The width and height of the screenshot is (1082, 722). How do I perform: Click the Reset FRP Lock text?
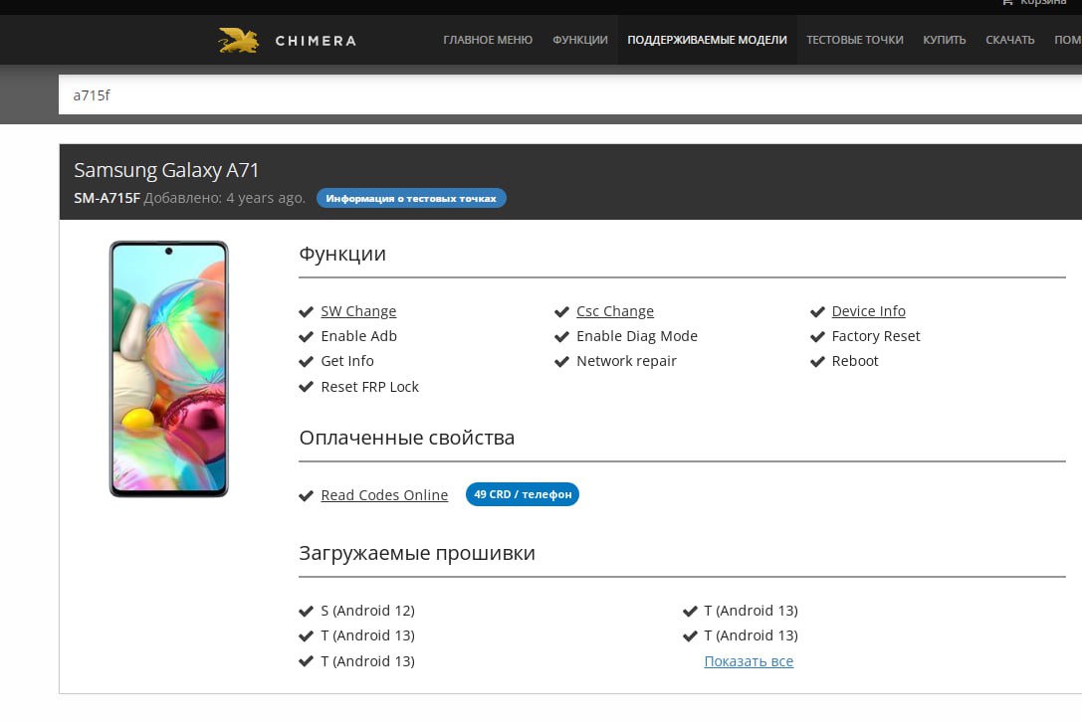(x=370, y=387)
